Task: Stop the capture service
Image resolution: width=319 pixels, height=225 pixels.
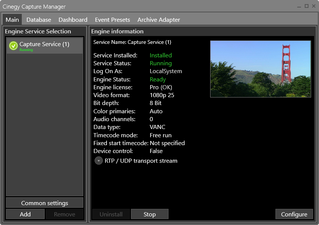Action: [x=149, y=214]
